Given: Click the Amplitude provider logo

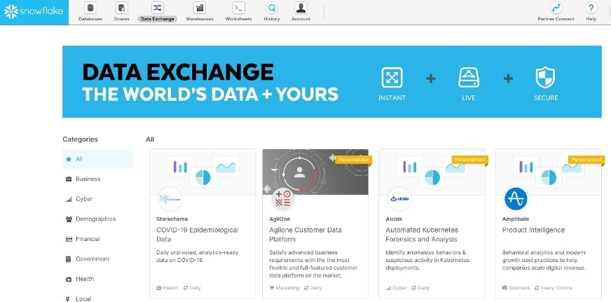Looking at the screenshot, I should click(516, 199).
